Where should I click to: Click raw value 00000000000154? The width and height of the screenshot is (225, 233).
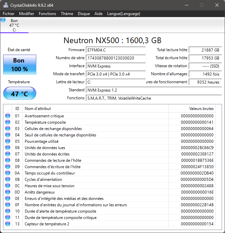tap(197, 224)
